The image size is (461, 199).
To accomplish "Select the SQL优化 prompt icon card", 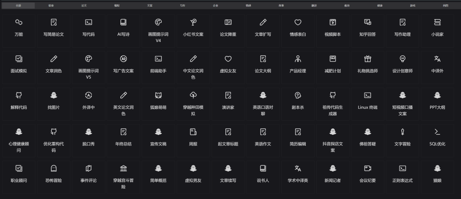I will click(x=437, y=138).
